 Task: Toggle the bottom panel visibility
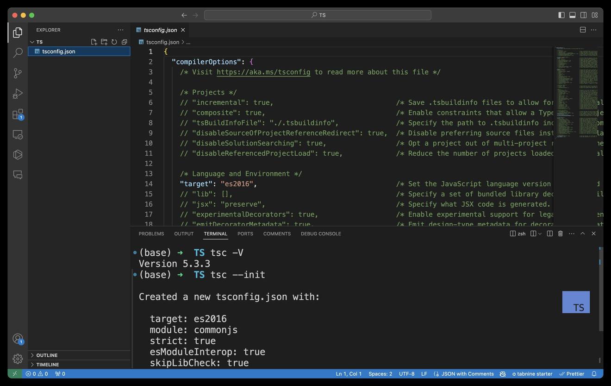(x=573, y=15)
